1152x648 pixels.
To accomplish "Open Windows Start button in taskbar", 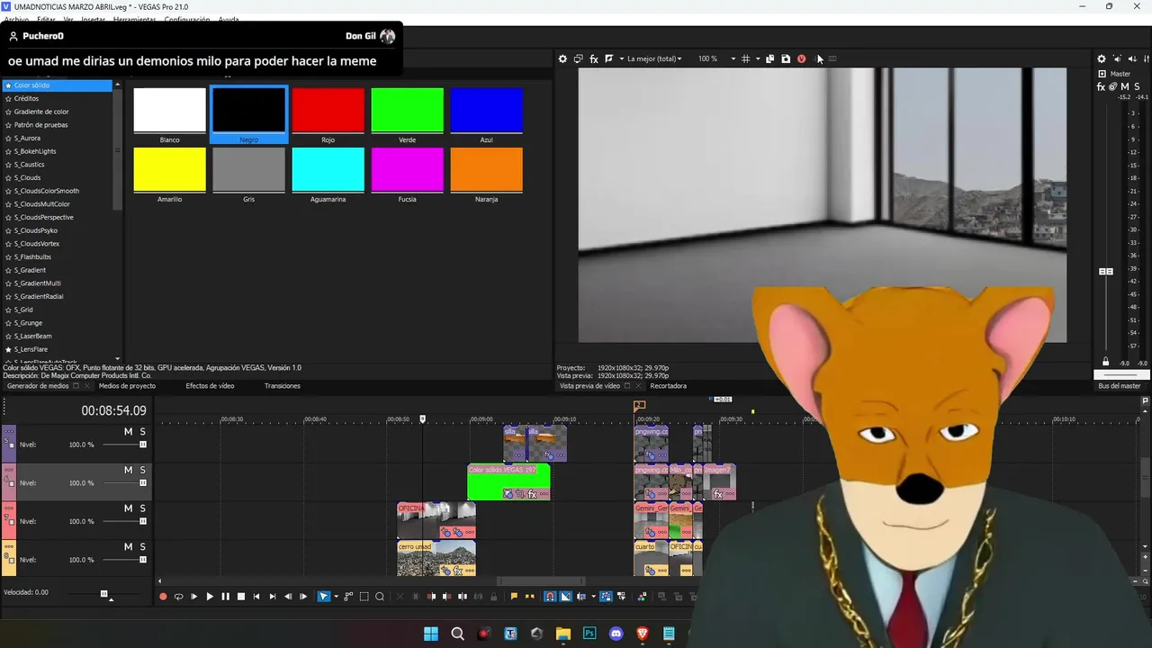I will point(431,634).
